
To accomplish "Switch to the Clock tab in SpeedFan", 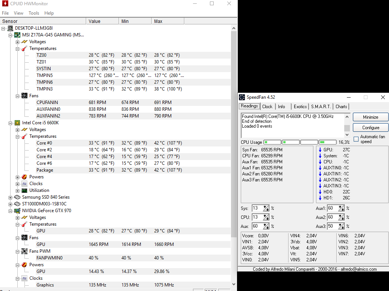I will click(267, 107).
